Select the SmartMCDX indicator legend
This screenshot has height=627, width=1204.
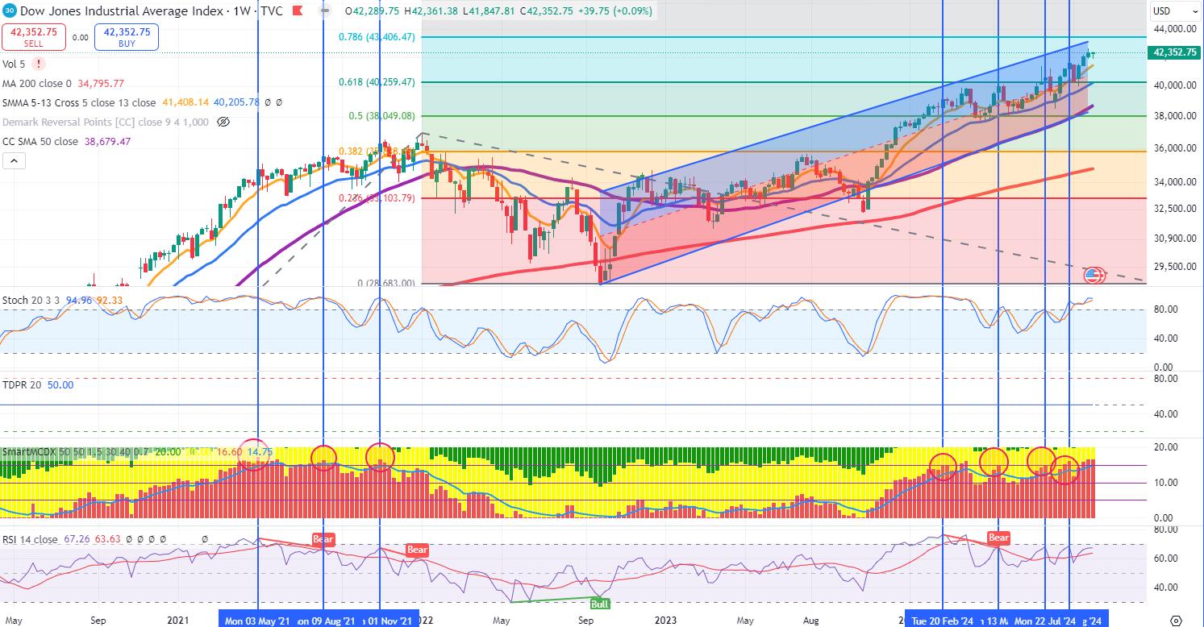[76, 453]
